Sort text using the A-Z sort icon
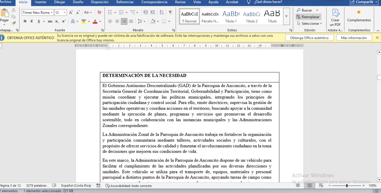Viewport: 381px width, 193px height. pos(162,12)
